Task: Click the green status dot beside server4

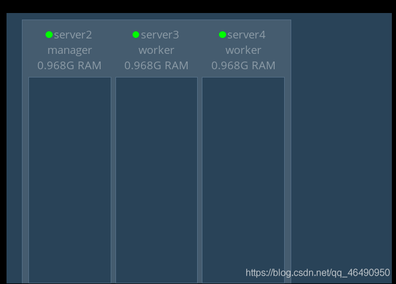Action: coord(223,34)
